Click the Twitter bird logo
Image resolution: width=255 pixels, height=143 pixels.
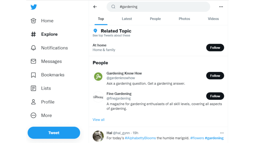pos(34,7)
